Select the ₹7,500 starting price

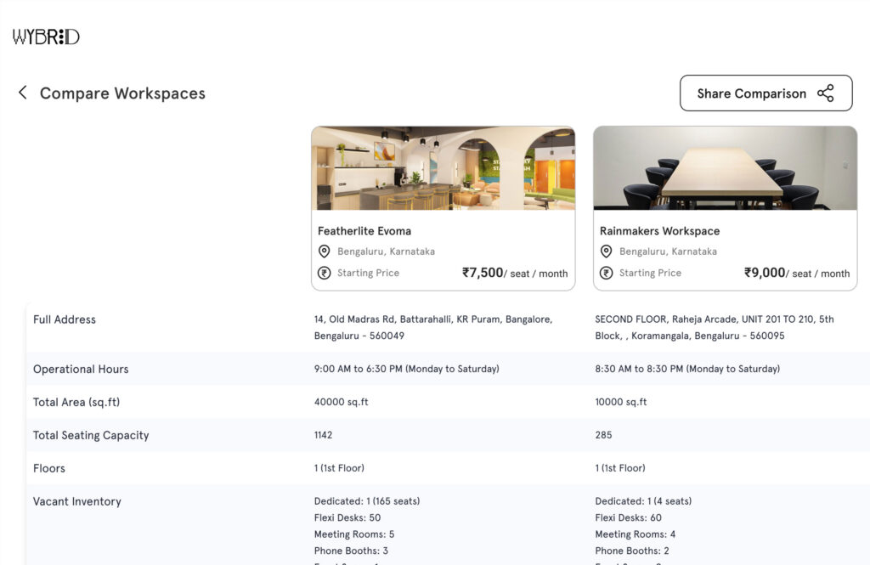coord(483,273)
